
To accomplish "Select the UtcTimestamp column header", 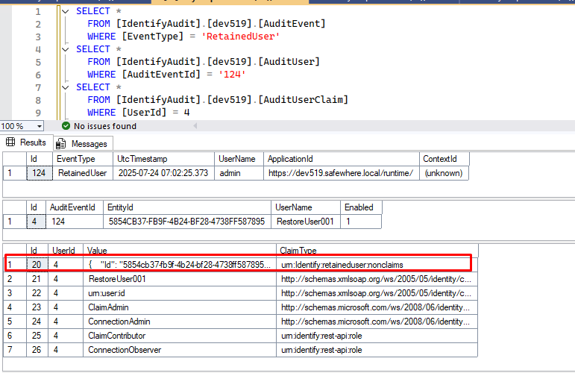I will 163,159.
